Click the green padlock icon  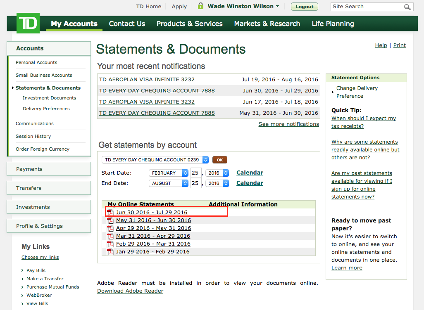click(x=200, y=6)
